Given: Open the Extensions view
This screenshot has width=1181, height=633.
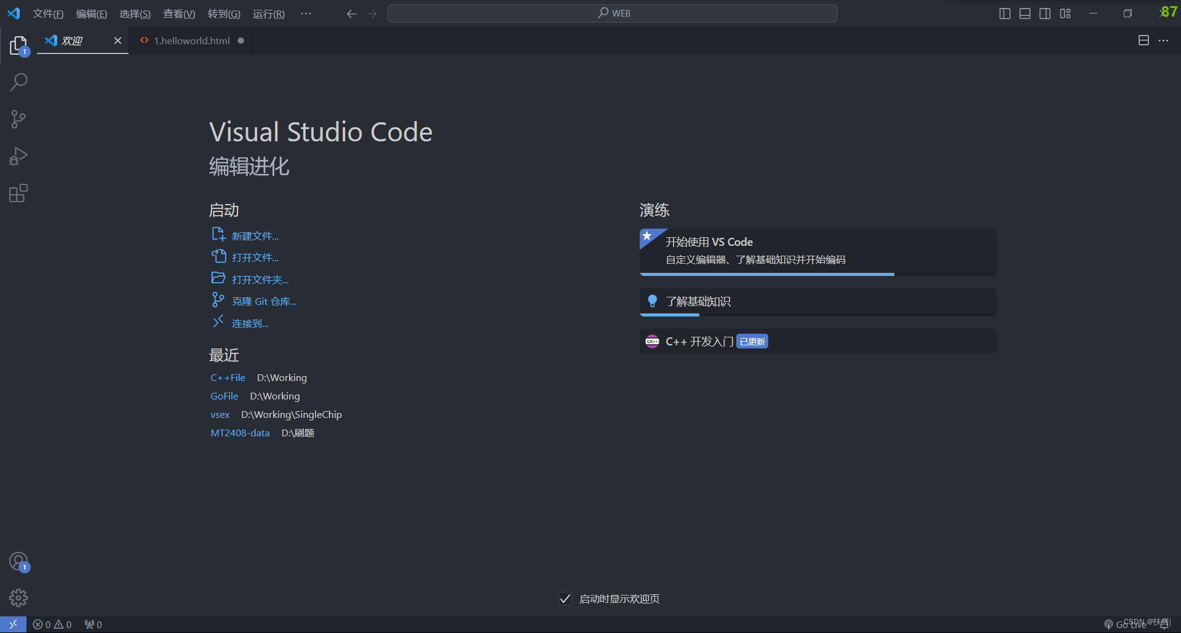Looking at the screenshot, I should pos(18,193).
